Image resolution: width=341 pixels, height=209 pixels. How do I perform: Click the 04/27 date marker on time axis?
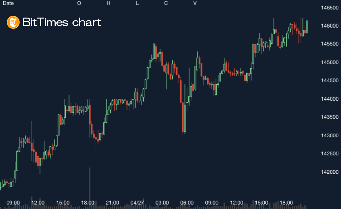(137, 203)
